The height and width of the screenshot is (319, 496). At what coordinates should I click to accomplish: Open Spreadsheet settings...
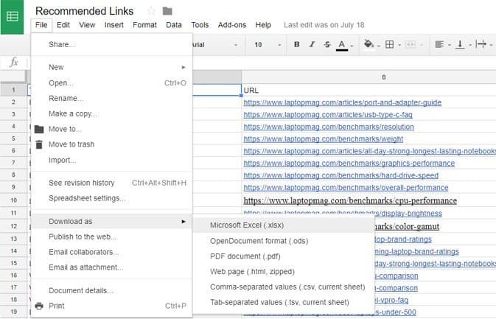pos(112,198)
